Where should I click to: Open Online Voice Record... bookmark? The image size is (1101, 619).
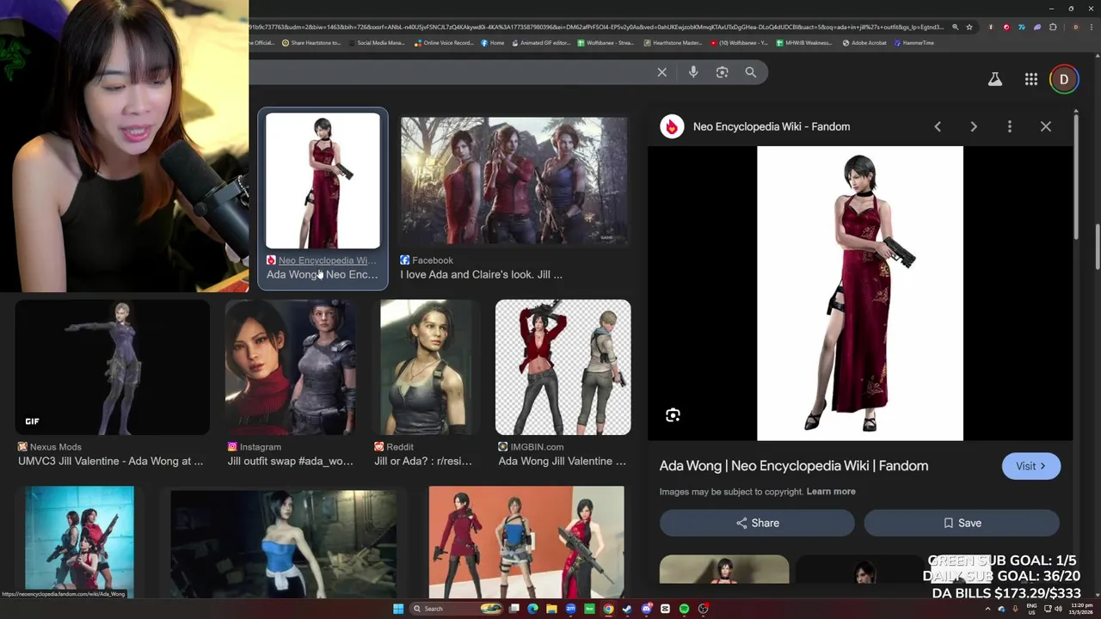pyautogui.click(x=444, y=42)
